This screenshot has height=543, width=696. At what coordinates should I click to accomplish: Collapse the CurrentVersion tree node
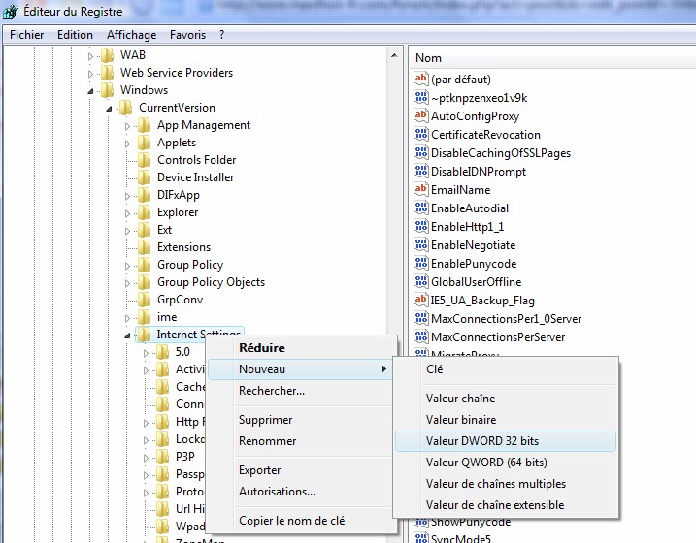click(109, 109)
